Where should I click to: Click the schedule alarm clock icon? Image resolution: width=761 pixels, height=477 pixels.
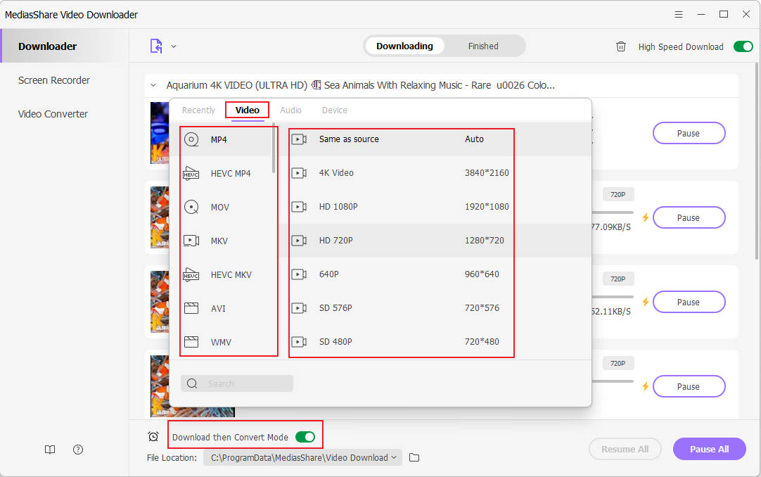pos(153,437)
